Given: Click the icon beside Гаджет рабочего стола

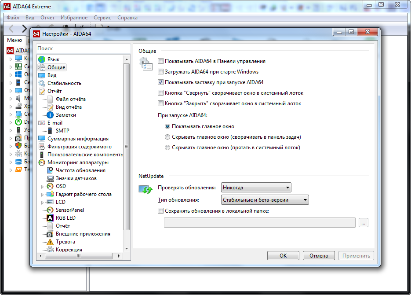Looking at the screenshot, I should [x=50, y=194].
